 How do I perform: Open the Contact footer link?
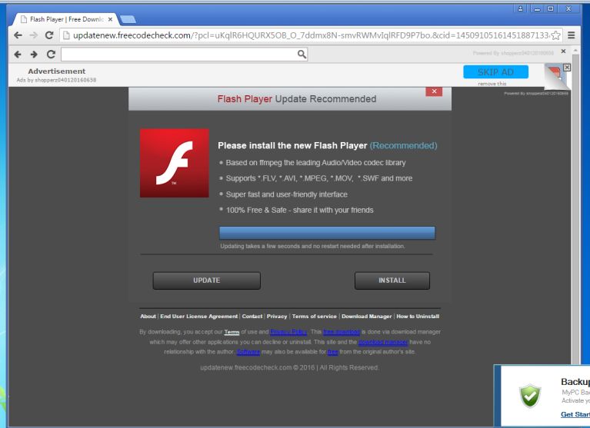[x=252, y=317]
